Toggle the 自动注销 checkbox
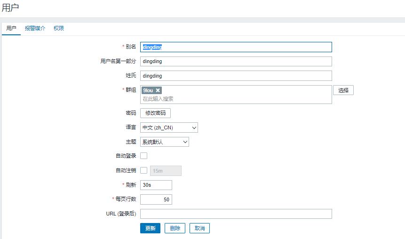 144,170
